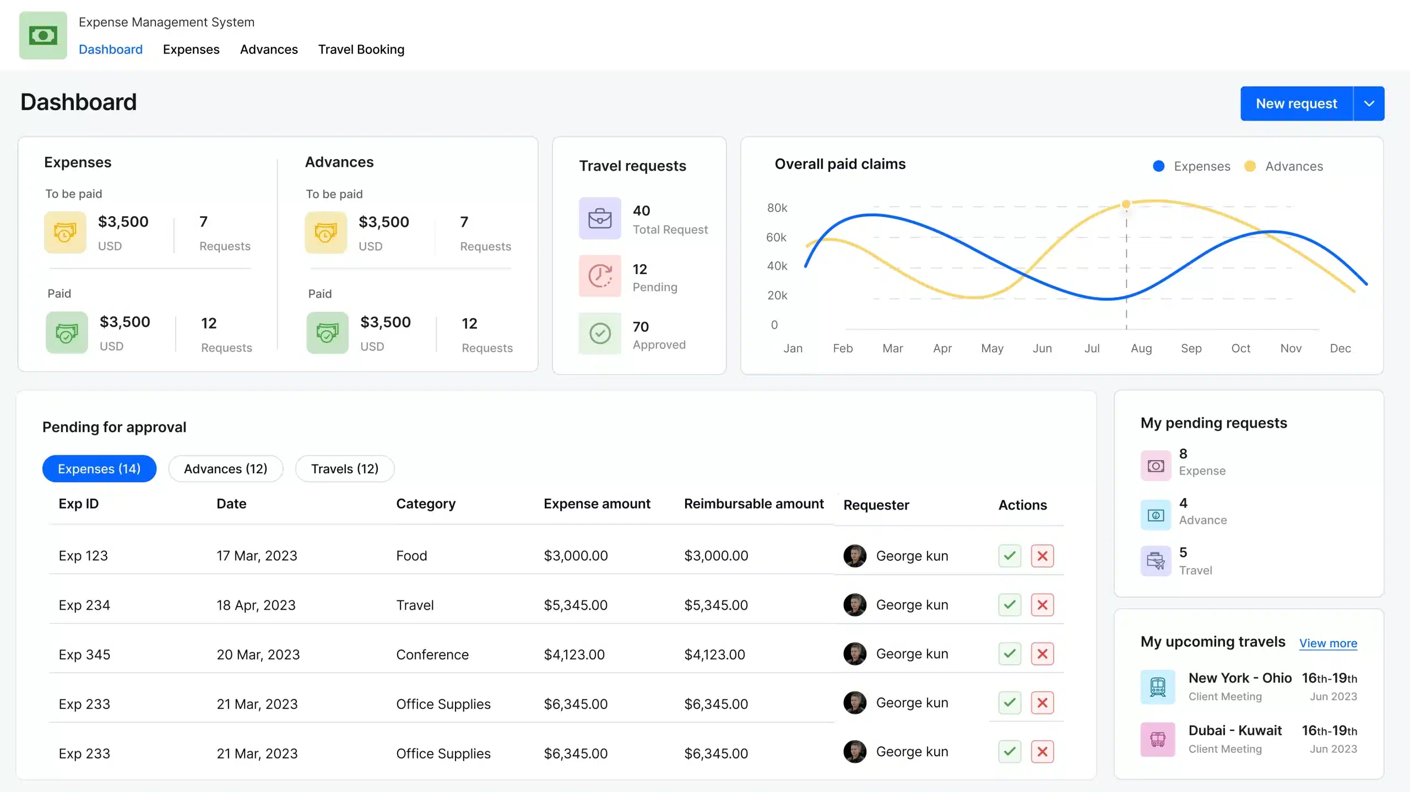1410x792 pixels.
Task: Click the Expenses dashboard icon
Action: [x=66, y=232]
